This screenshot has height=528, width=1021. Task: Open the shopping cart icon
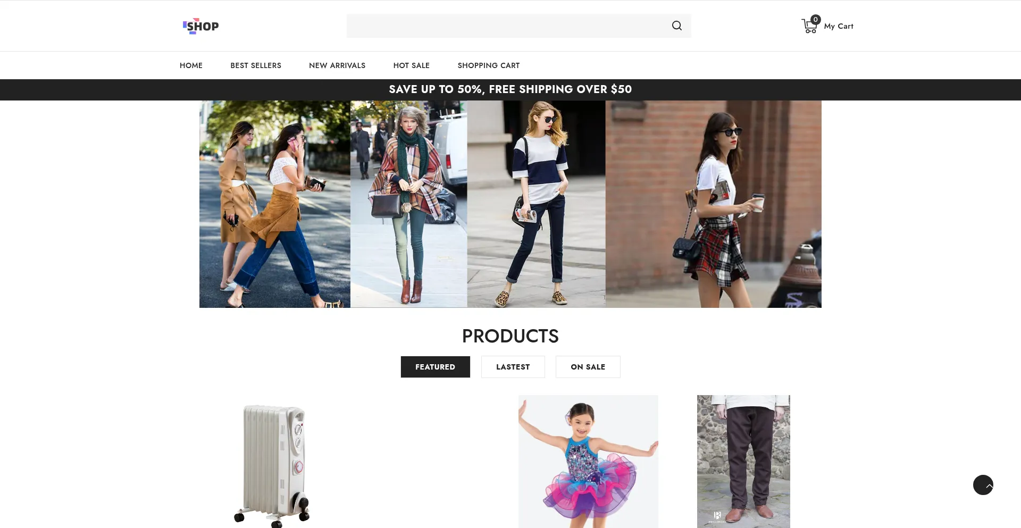(x=808, y=27)
